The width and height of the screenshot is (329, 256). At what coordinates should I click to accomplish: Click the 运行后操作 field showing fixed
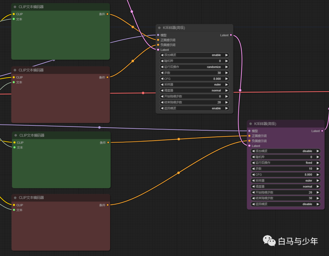click(x=285, y=163)
